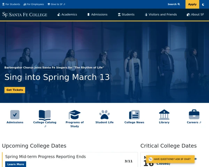Click the College News newspaper icon
209x167 pixels.
tap(134, 114)
